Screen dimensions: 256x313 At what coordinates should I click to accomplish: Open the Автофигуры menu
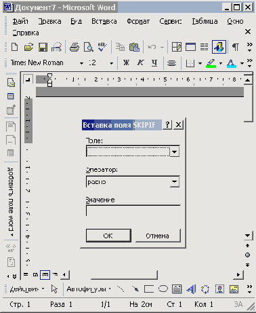click(89, 289)
